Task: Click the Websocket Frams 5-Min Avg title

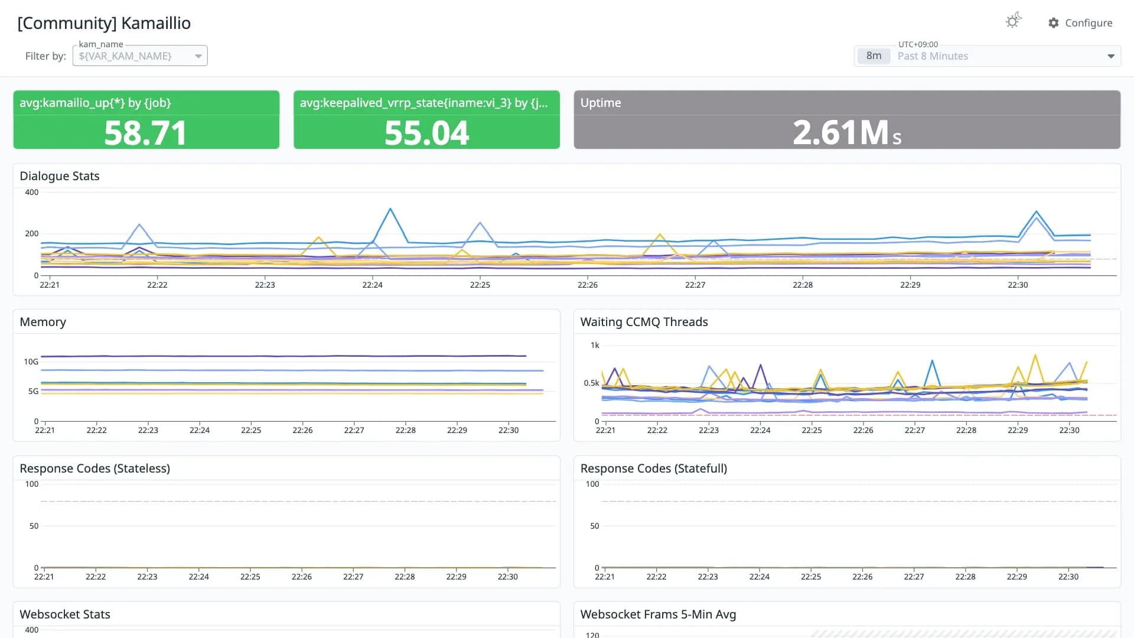Action: [658, 614]
